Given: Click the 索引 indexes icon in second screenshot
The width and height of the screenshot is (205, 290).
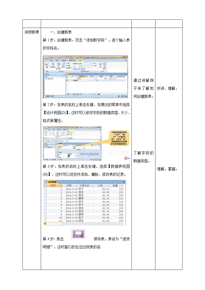Looking at the screenshot, I should pos(71,133).
